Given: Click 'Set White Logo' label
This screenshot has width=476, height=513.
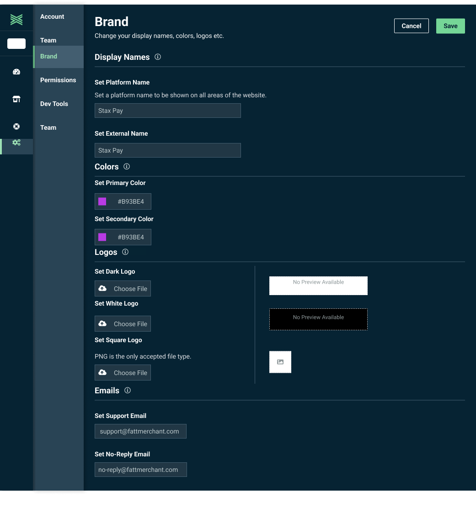Looking at the screenshot, I should (x=117, y=304).
